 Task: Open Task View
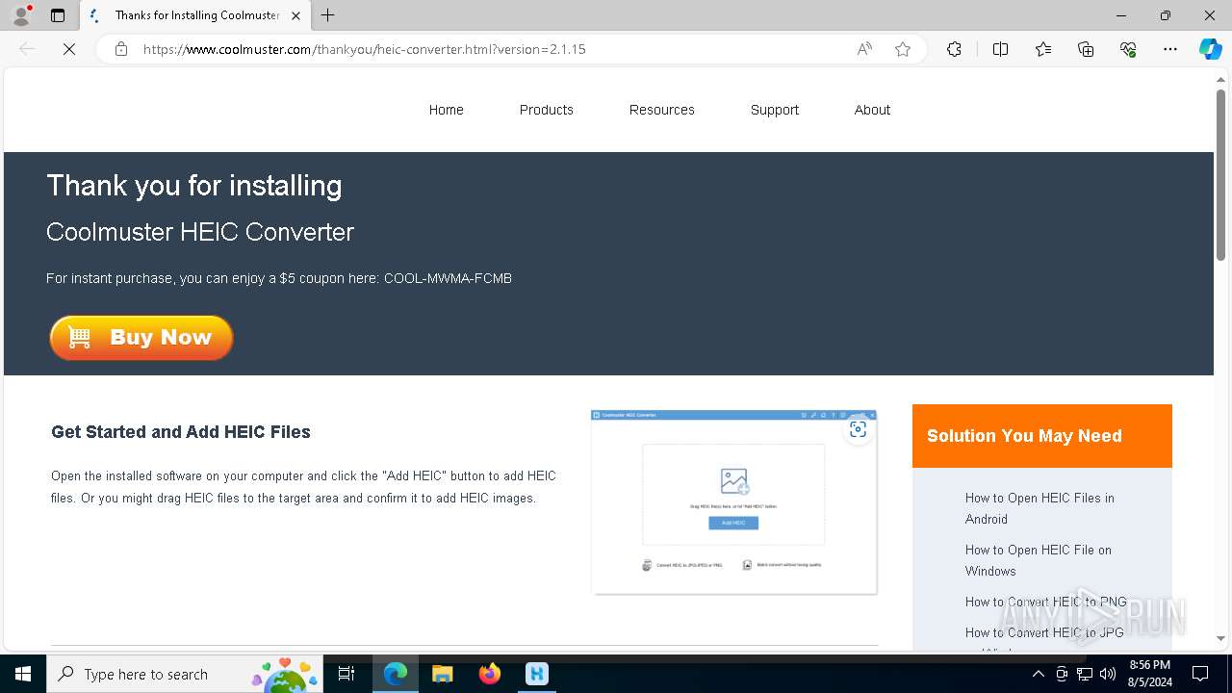pyautogui.click(x=346, y=674)
